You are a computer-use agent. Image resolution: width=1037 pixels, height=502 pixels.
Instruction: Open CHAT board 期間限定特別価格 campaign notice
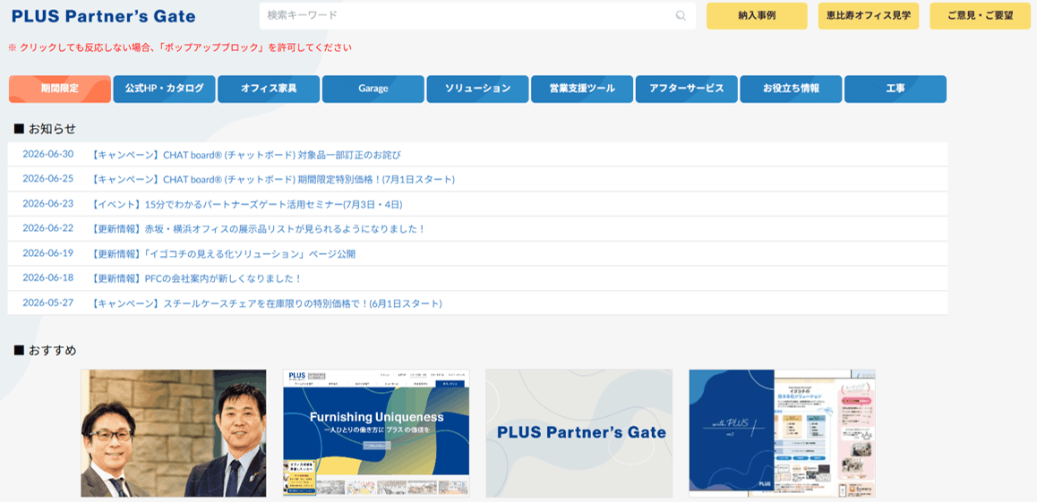click(x=273, y=179)
